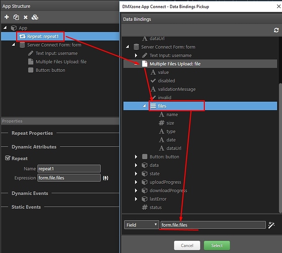The width and height of the screenshot is (282, 253).
Task: Expand the lastError node
Action: coord(136,199)
